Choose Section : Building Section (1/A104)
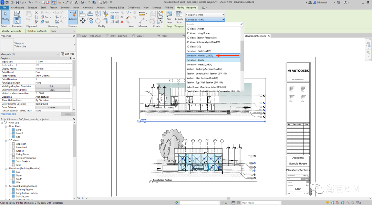The height and width of the screenshot is (205, 372). (x=213, y=69)
